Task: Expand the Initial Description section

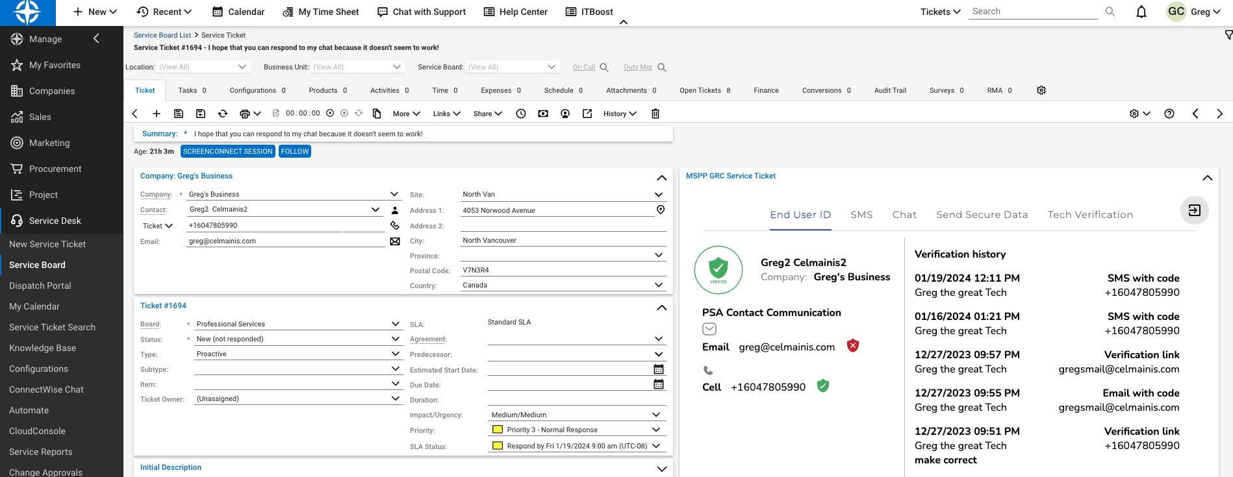Action: pos(661,469)
